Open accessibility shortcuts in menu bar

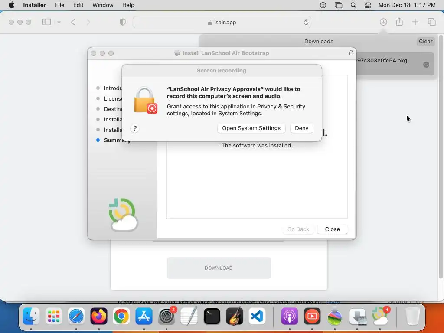(x=323, y=5)
